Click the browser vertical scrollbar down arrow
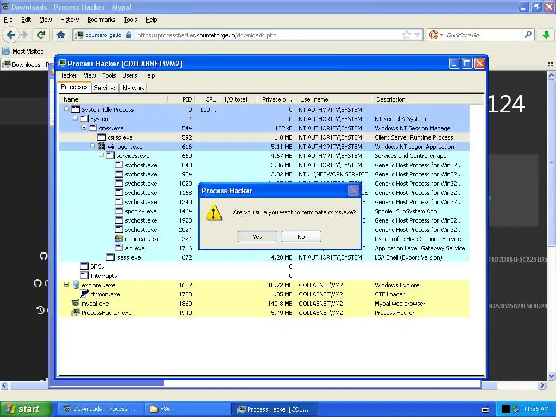Image resolution: width=556 pixels, height=417 pixels. [x=551, y=376]
